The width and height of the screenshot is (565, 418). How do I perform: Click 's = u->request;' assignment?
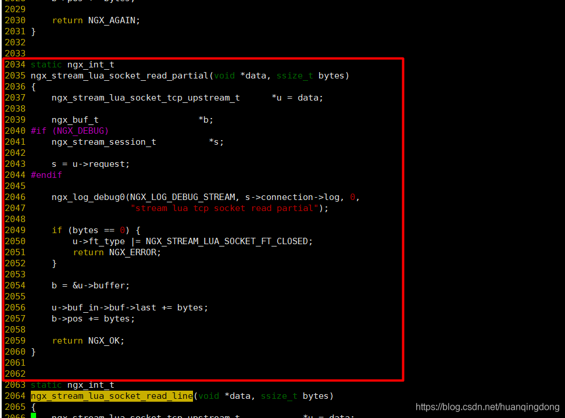[x=91, y=164]
